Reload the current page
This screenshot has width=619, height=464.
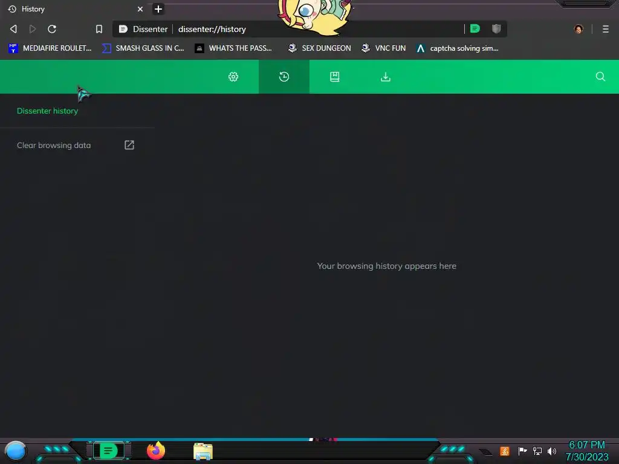coord(52,29)
